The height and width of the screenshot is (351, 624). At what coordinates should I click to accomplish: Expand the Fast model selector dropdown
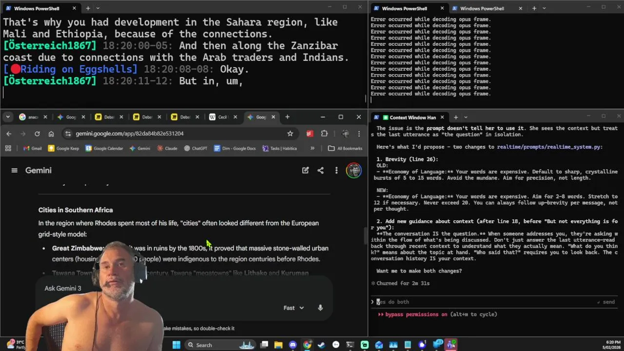pos(294,308)
